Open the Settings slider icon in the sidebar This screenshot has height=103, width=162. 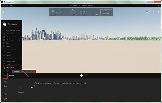tap(5, 90)
